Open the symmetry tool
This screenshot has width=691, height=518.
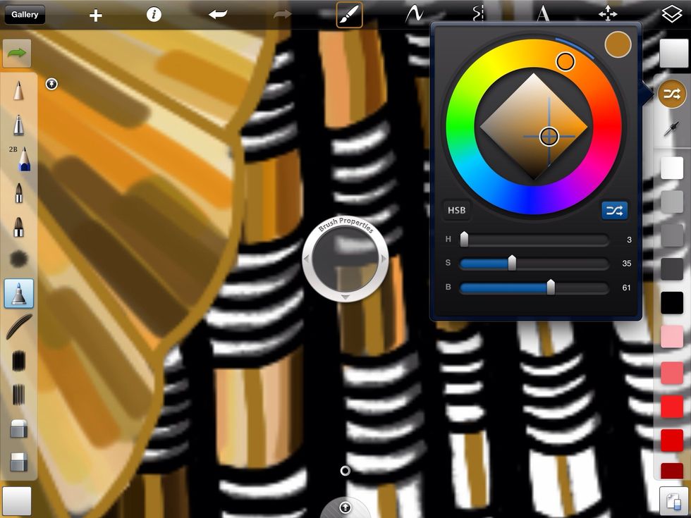pyautogui.click(x=479, y=14)
